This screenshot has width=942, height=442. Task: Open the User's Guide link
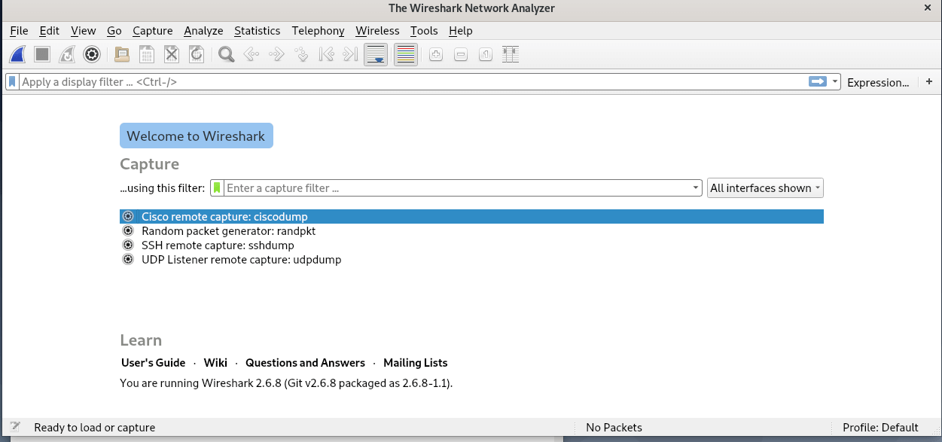153,363
